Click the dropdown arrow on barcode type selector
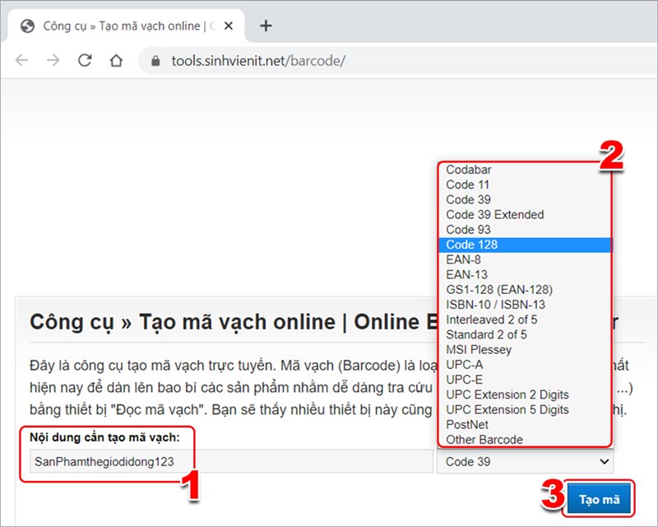Image resolution: width=658 pixels, height=527 pixels. coord(603,462)
